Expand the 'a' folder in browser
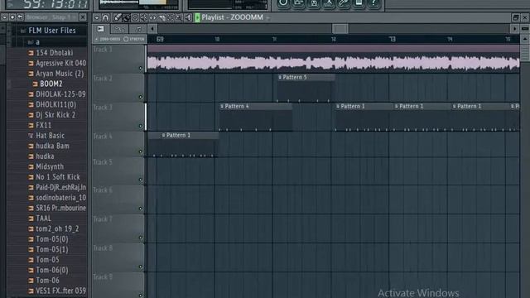The image size is (530, 298). 31,42
